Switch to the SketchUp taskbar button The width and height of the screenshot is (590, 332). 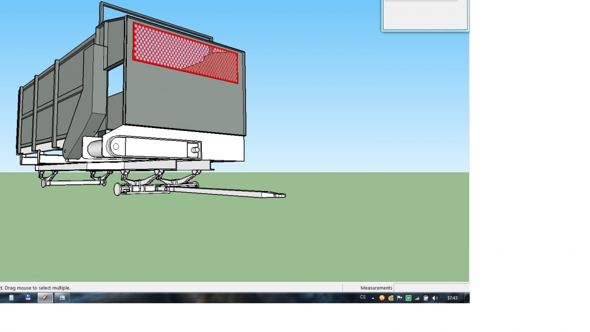point(45,298)
